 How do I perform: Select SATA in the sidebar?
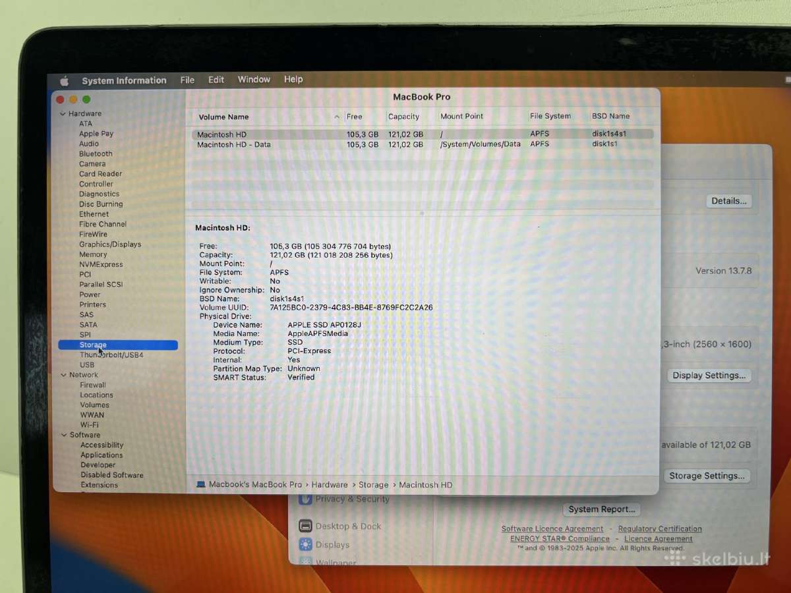click(x=88, y=325)
